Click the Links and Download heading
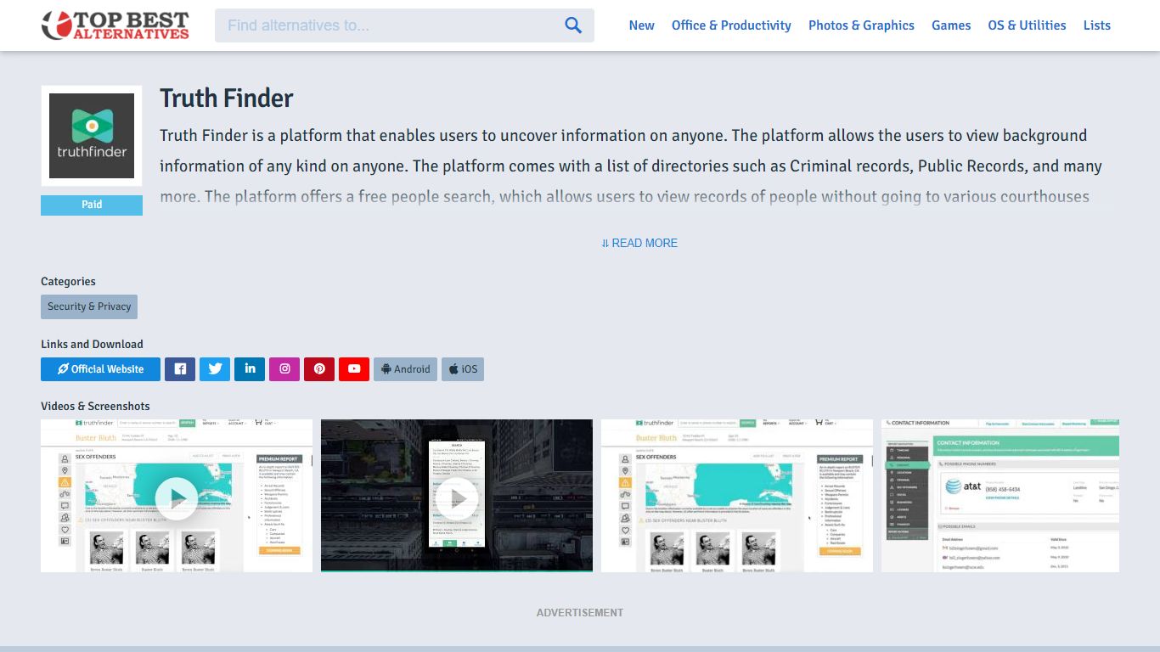This screenshot has width=1160, height=652. pyautogui.click(x=92, y=345)
